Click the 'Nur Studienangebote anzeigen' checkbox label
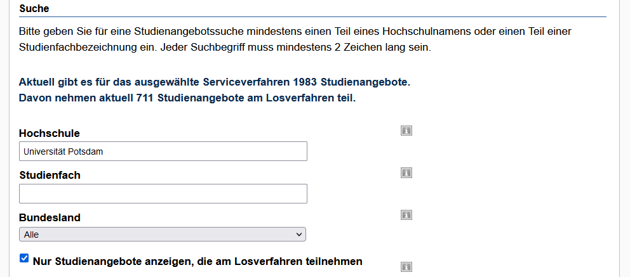 pos(197,261)
